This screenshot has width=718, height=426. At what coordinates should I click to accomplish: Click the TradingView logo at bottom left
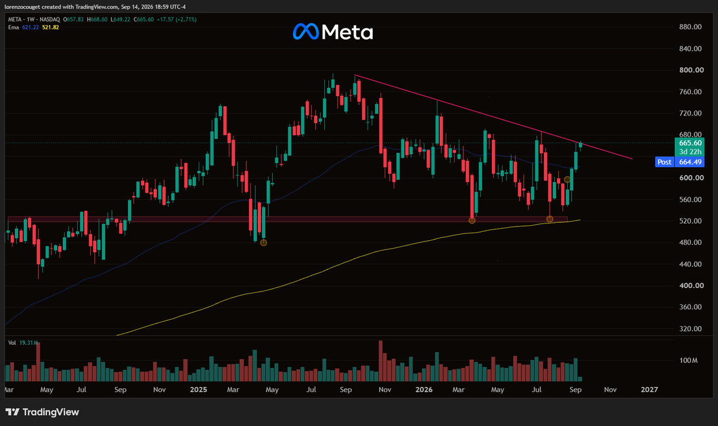(42, 412)
